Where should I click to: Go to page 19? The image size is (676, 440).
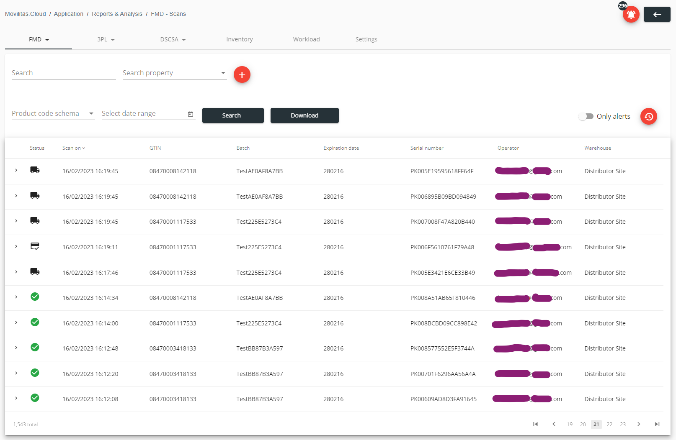570,424
